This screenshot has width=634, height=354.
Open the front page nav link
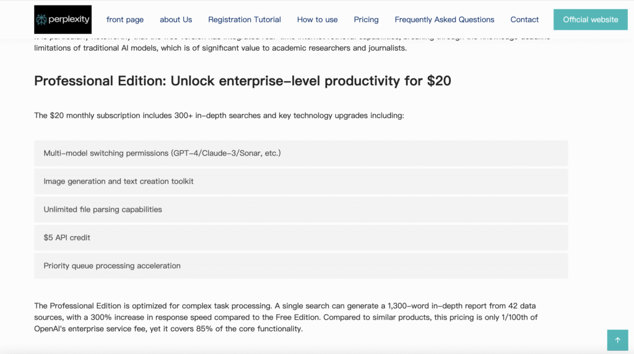[125, 20]
